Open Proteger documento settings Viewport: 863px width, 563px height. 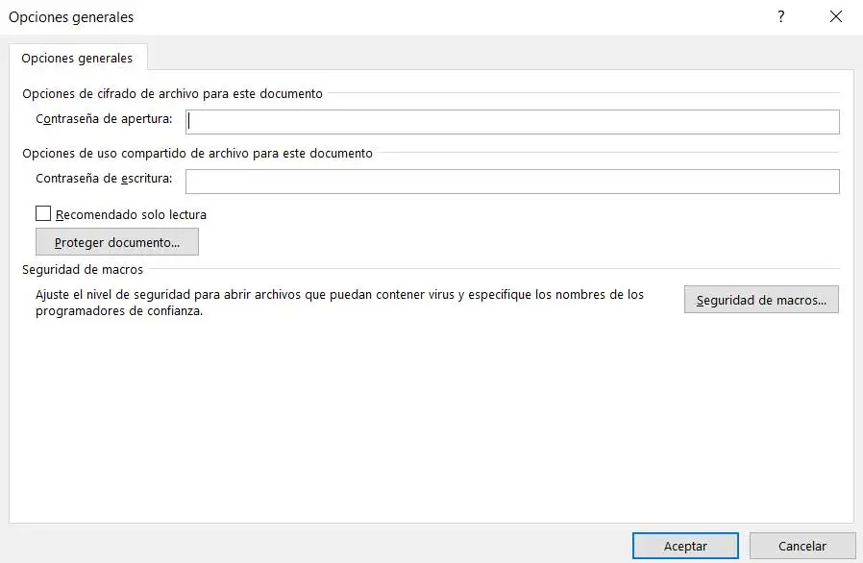[x=116, y=242]
